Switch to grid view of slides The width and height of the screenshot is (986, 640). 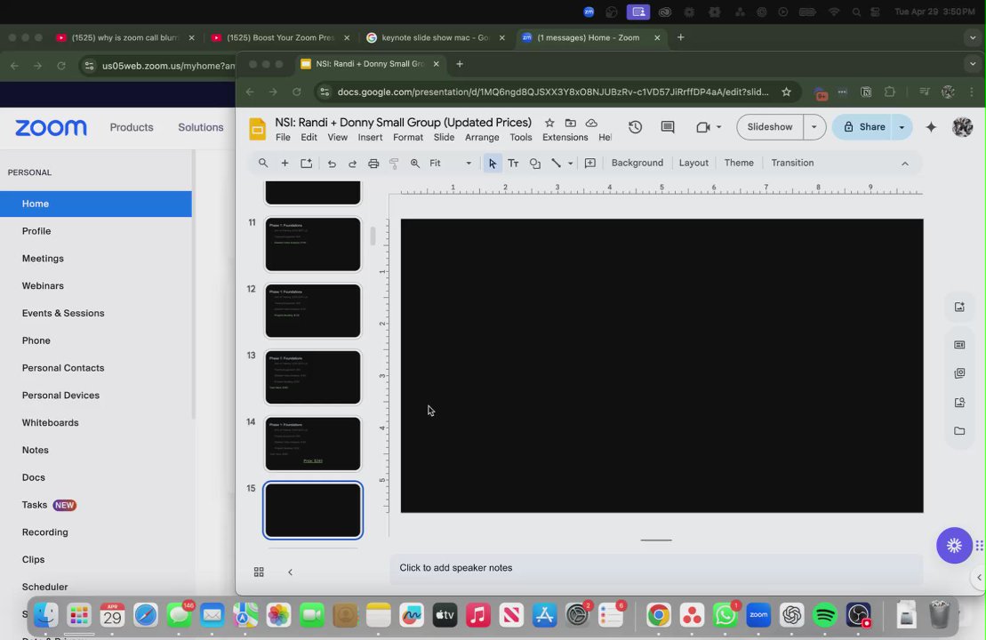259,572
